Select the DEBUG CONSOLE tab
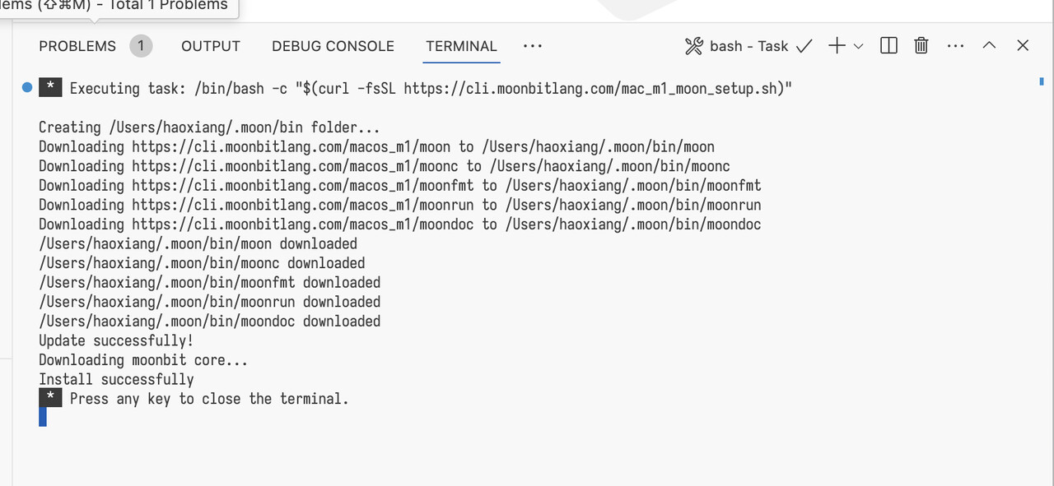The width and height of the screenshot is (1054, 486). coord(333,46)
